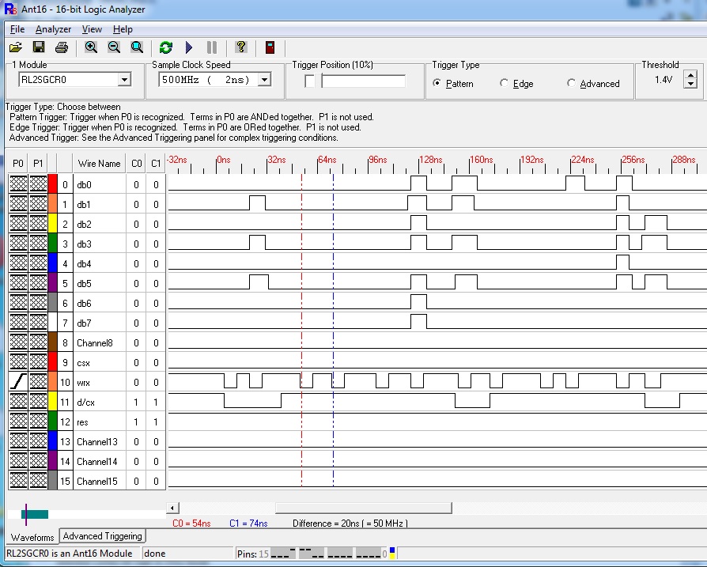Click the Save floppy disk icon

(x=38, y=47)
